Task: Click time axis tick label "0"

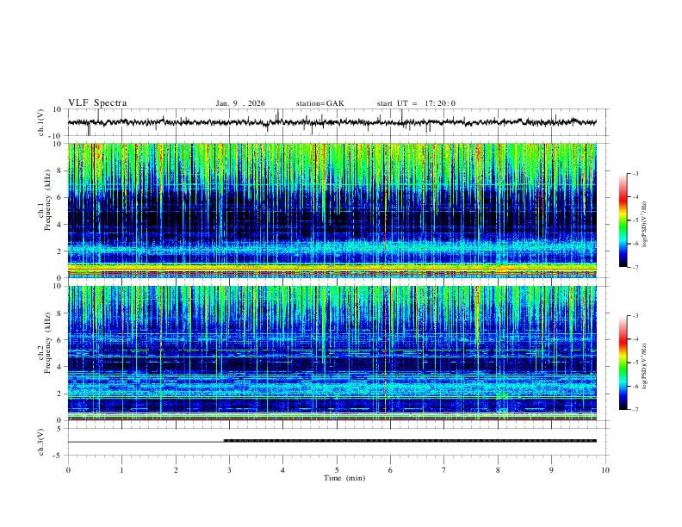Action: click(68, 470)
